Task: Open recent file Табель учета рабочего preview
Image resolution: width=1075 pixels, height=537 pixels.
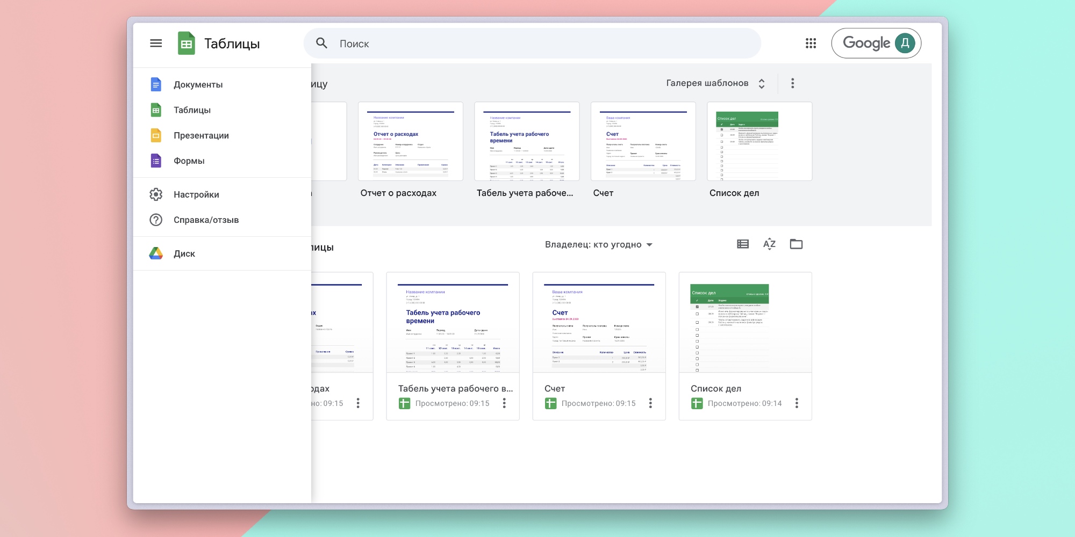Action: [x=453, y=322]
